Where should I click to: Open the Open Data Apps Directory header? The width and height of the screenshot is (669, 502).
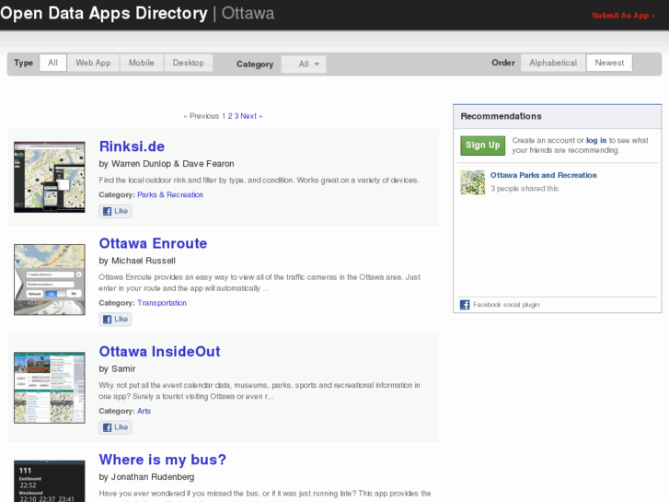pos(104,13)
